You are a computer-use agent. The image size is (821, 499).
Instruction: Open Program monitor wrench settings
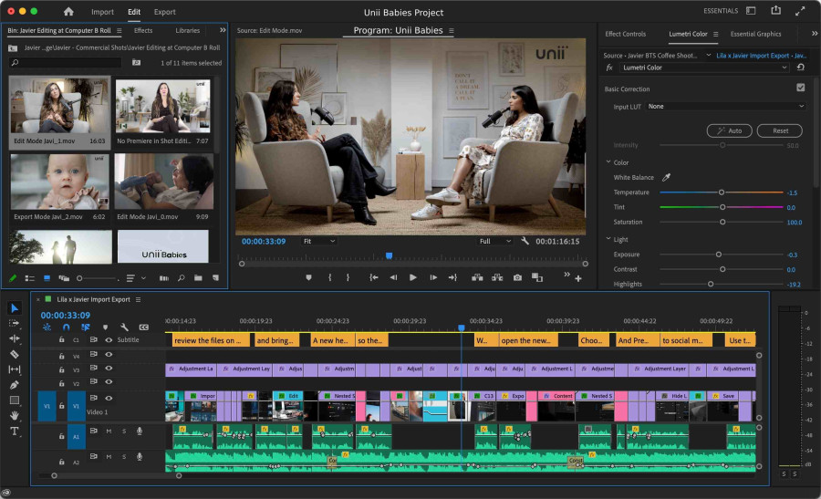click(x=525, y=242)
